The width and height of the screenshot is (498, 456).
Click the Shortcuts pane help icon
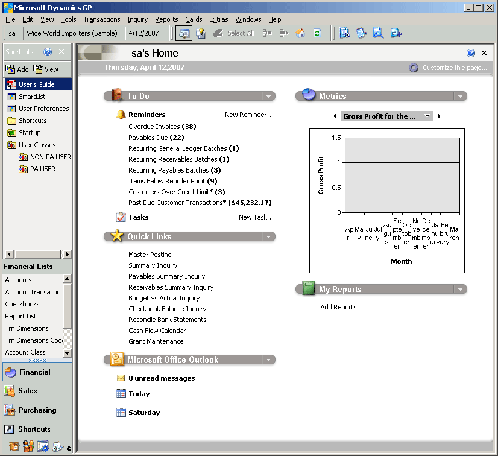(x=48, y=52)
